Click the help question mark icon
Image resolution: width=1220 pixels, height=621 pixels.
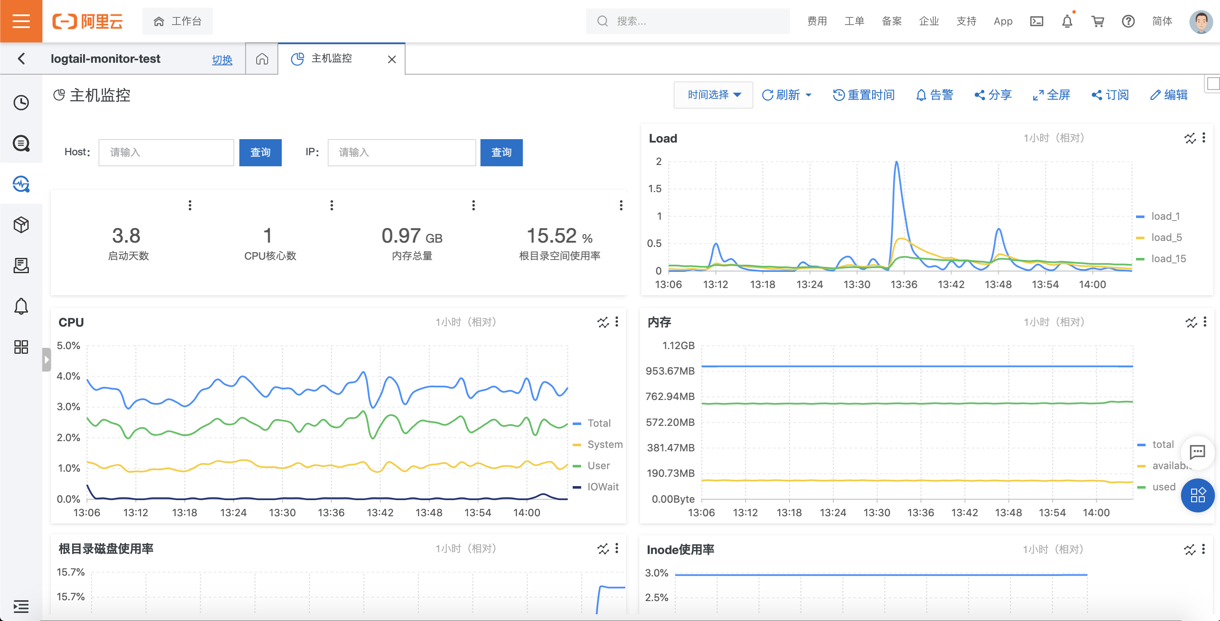[1128, 21]
